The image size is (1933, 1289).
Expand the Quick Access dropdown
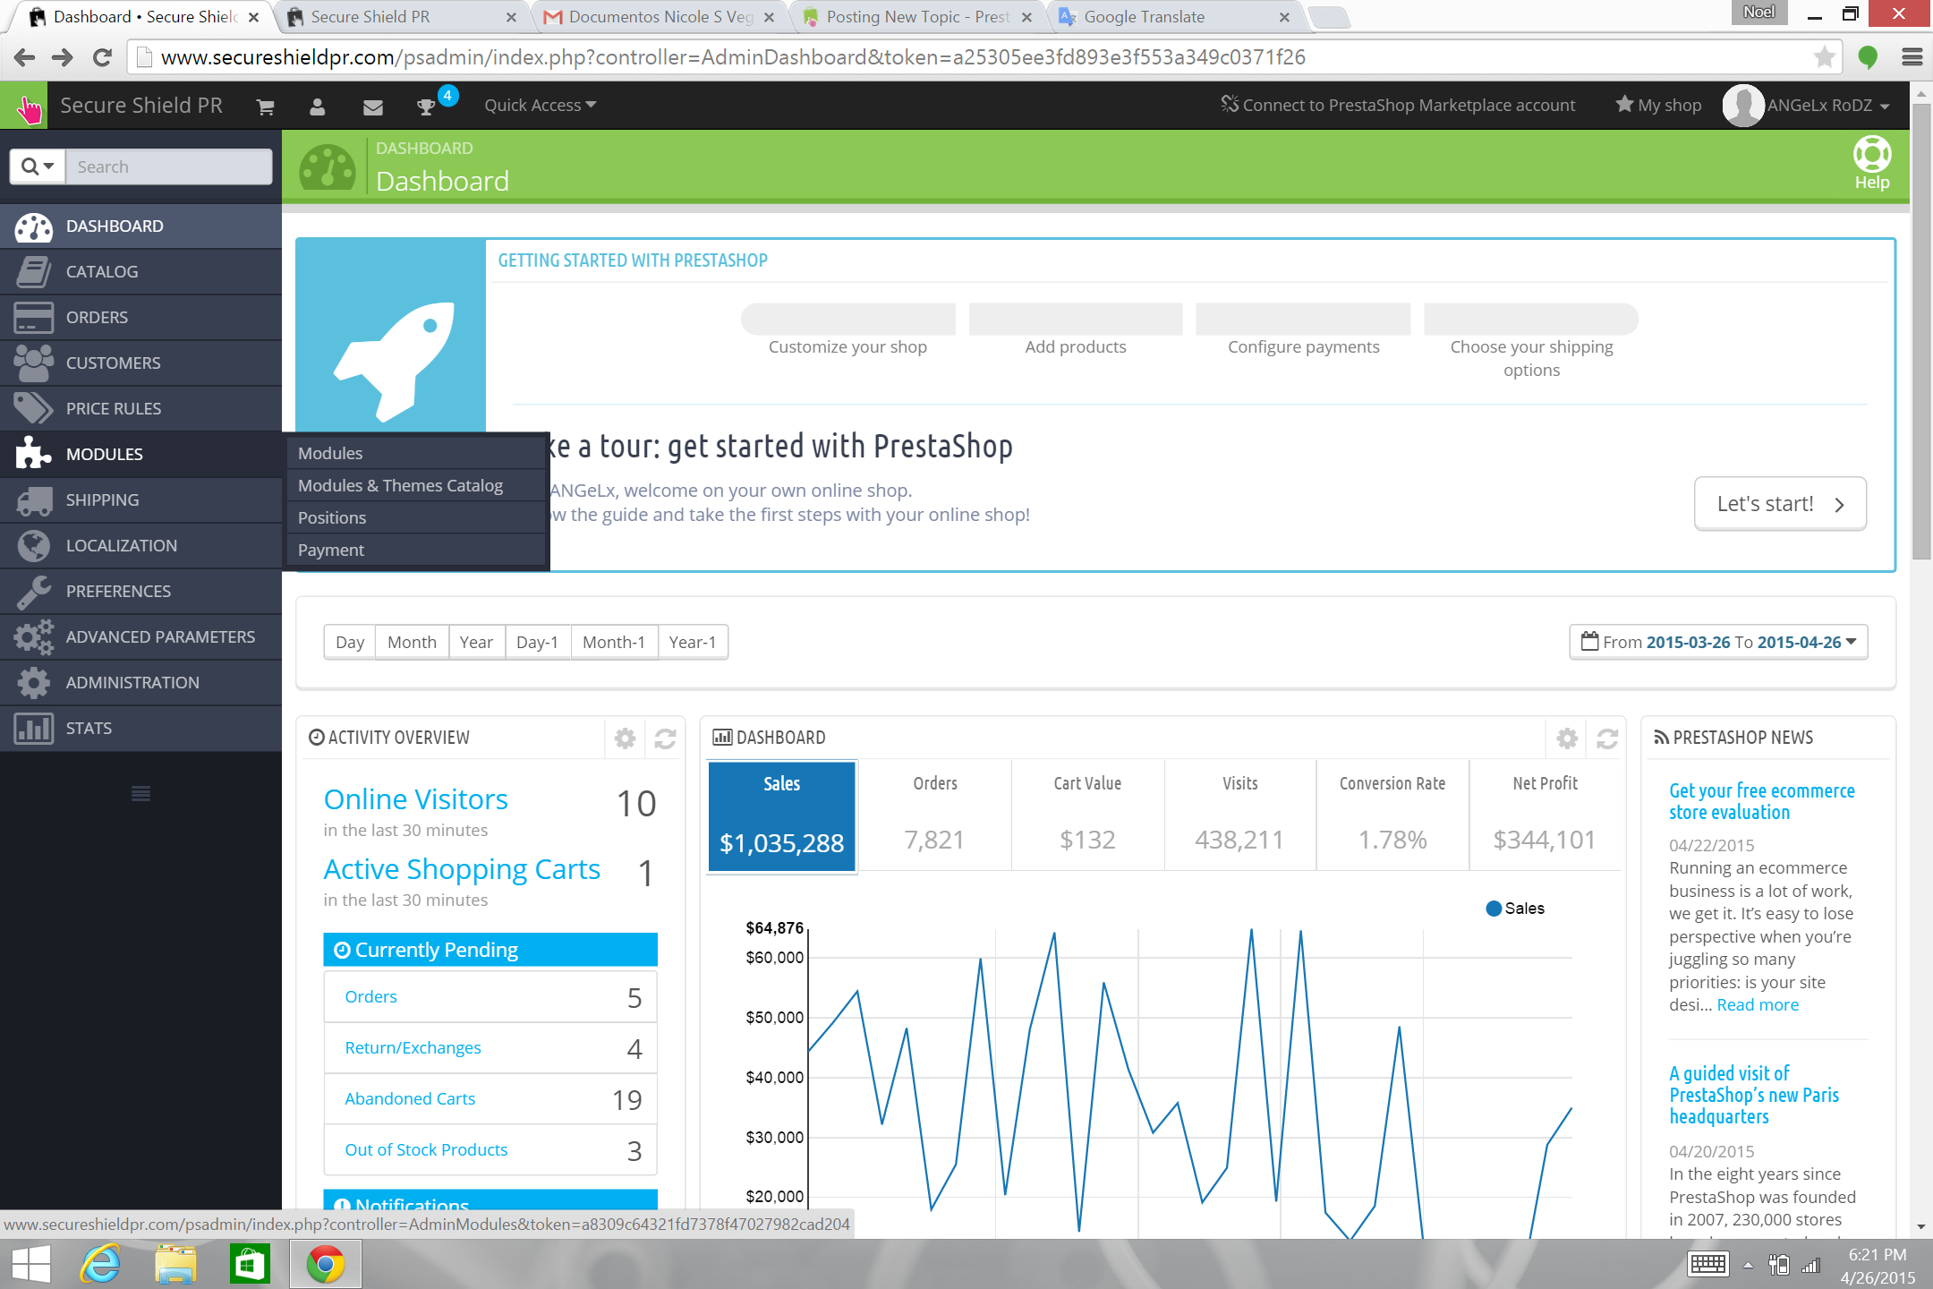pyautogui.click(x=540, y=106)
